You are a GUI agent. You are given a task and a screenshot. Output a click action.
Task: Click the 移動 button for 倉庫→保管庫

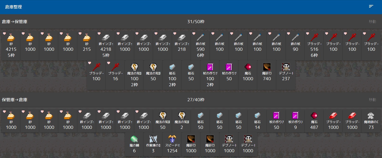372,22
